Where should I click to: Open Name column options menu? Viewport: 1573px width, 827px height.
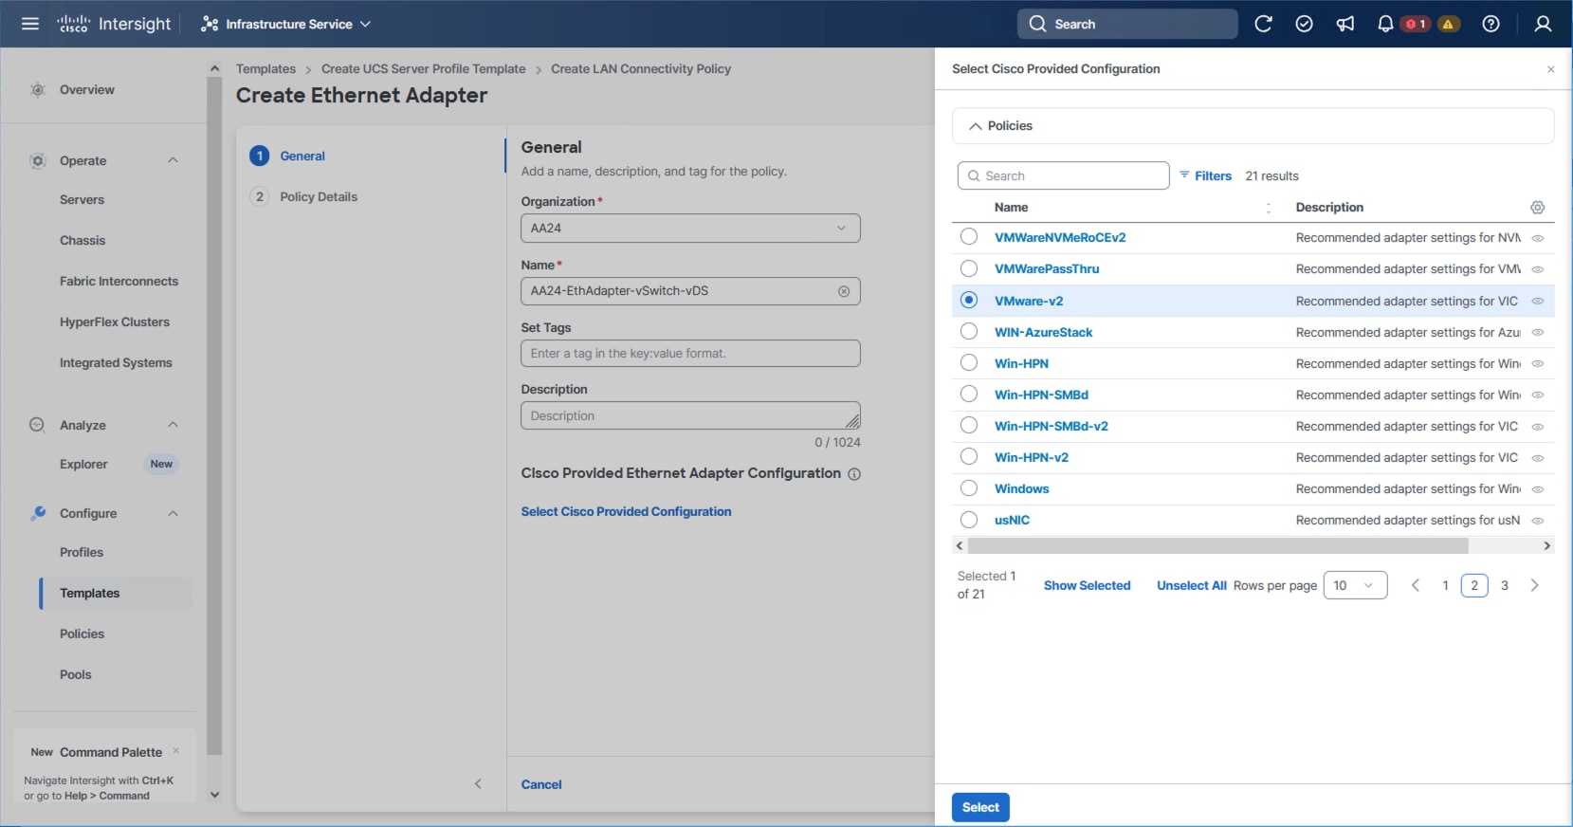[x=1269, y=208]
